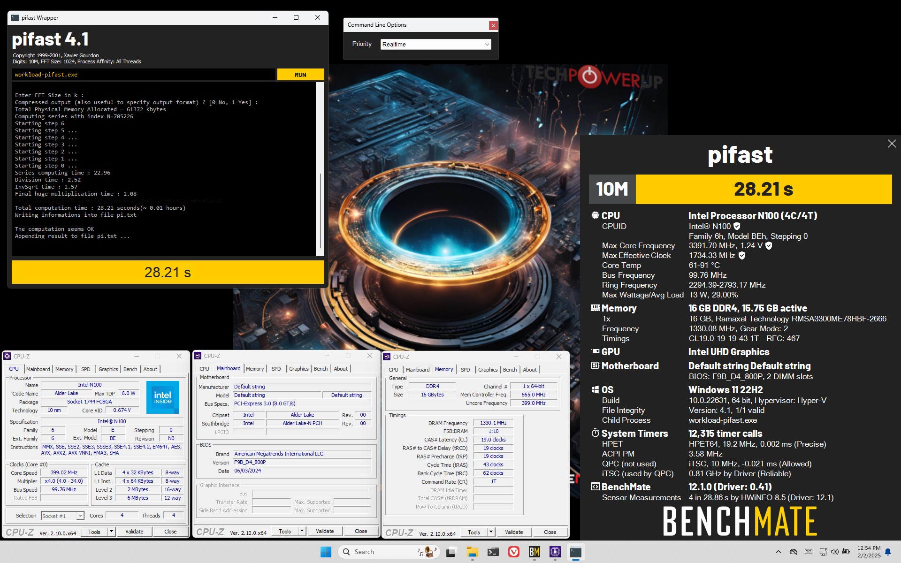Click the 28.21 s result bar in pifast Wrapper
The image size is (901, 563).
click(x=168, y=272)
